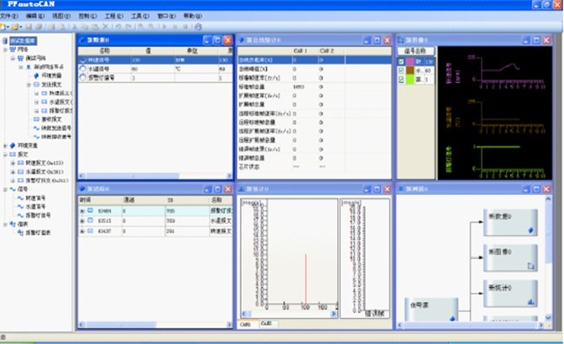Collapse the signals (信号) tree node
Image resolution: width=564 pixels, height=344 pixels.
[x=5, y=189]
